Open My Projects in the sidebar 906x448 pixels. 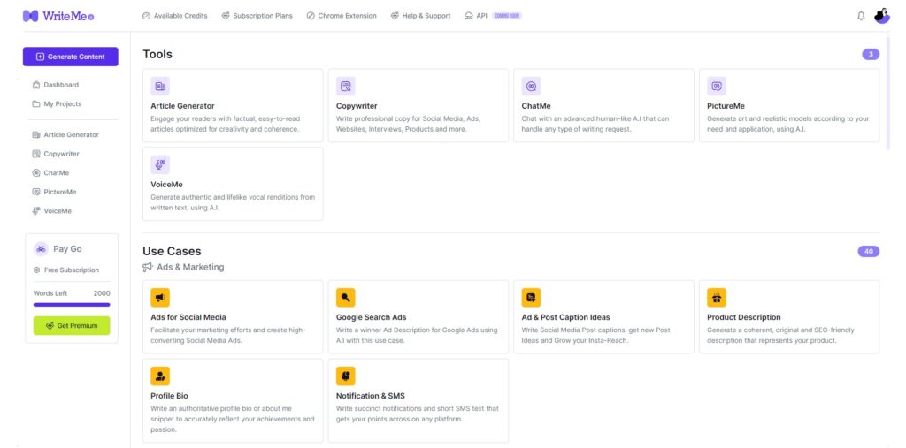click(x=58, y=104)
